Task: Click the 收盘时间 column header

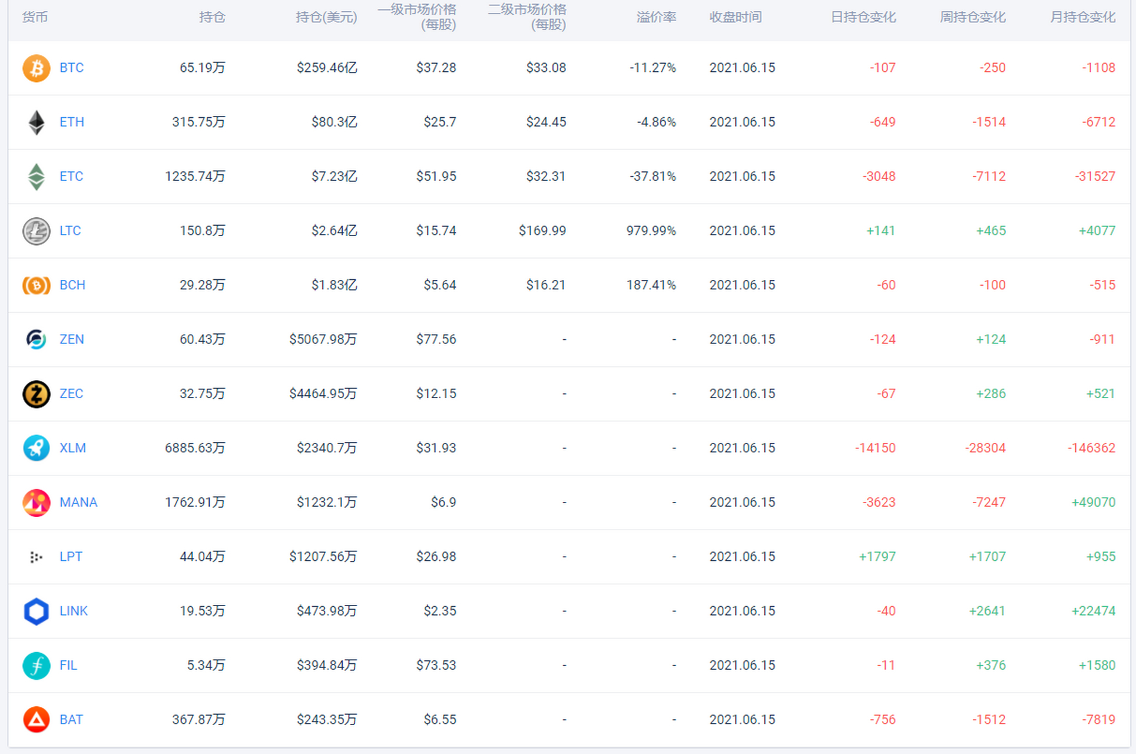Action: tap(735, 17)
